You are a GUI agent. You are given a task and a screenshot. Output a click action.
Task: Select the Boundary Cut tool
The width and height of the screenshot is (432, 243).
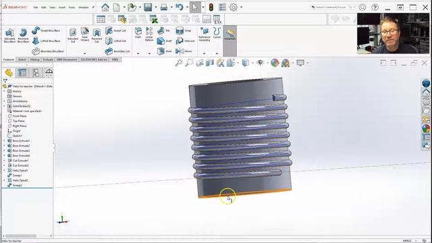(x=117, y=51)
